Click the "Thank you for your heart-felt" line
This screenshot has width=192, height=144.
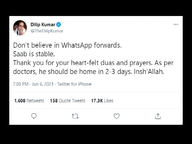pos(56,63)
